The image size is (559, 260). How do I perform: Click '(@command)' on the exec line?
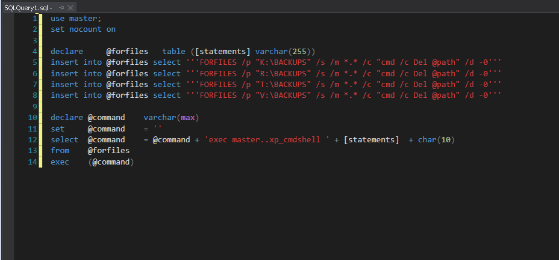tap(111, 162)
